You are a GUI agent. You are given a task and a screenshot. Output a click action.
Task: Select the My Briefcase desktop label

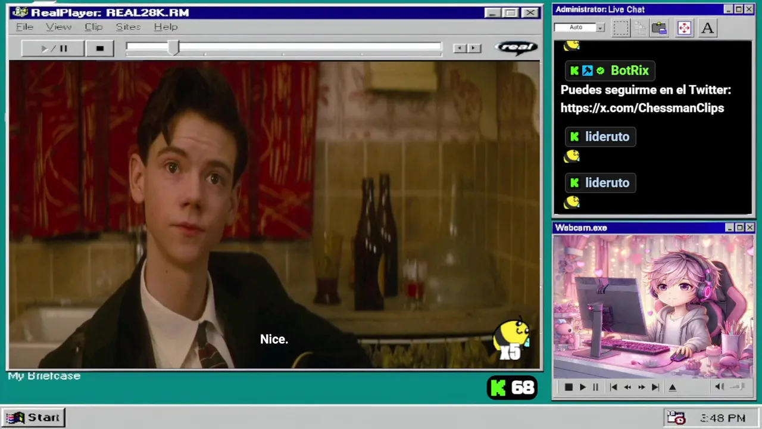pos(44,376)
